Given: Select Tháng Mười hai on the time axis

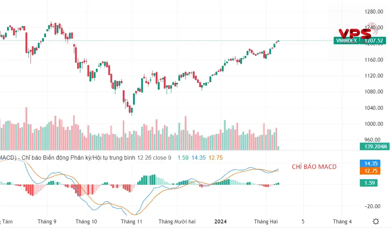Looking at the screenshot, I should [x=177, y=222].
